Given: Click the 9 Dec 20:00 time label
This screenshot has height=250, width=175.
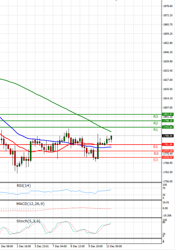Looking at the screenshot, I should pyautogui.click(x=95, y=246).
